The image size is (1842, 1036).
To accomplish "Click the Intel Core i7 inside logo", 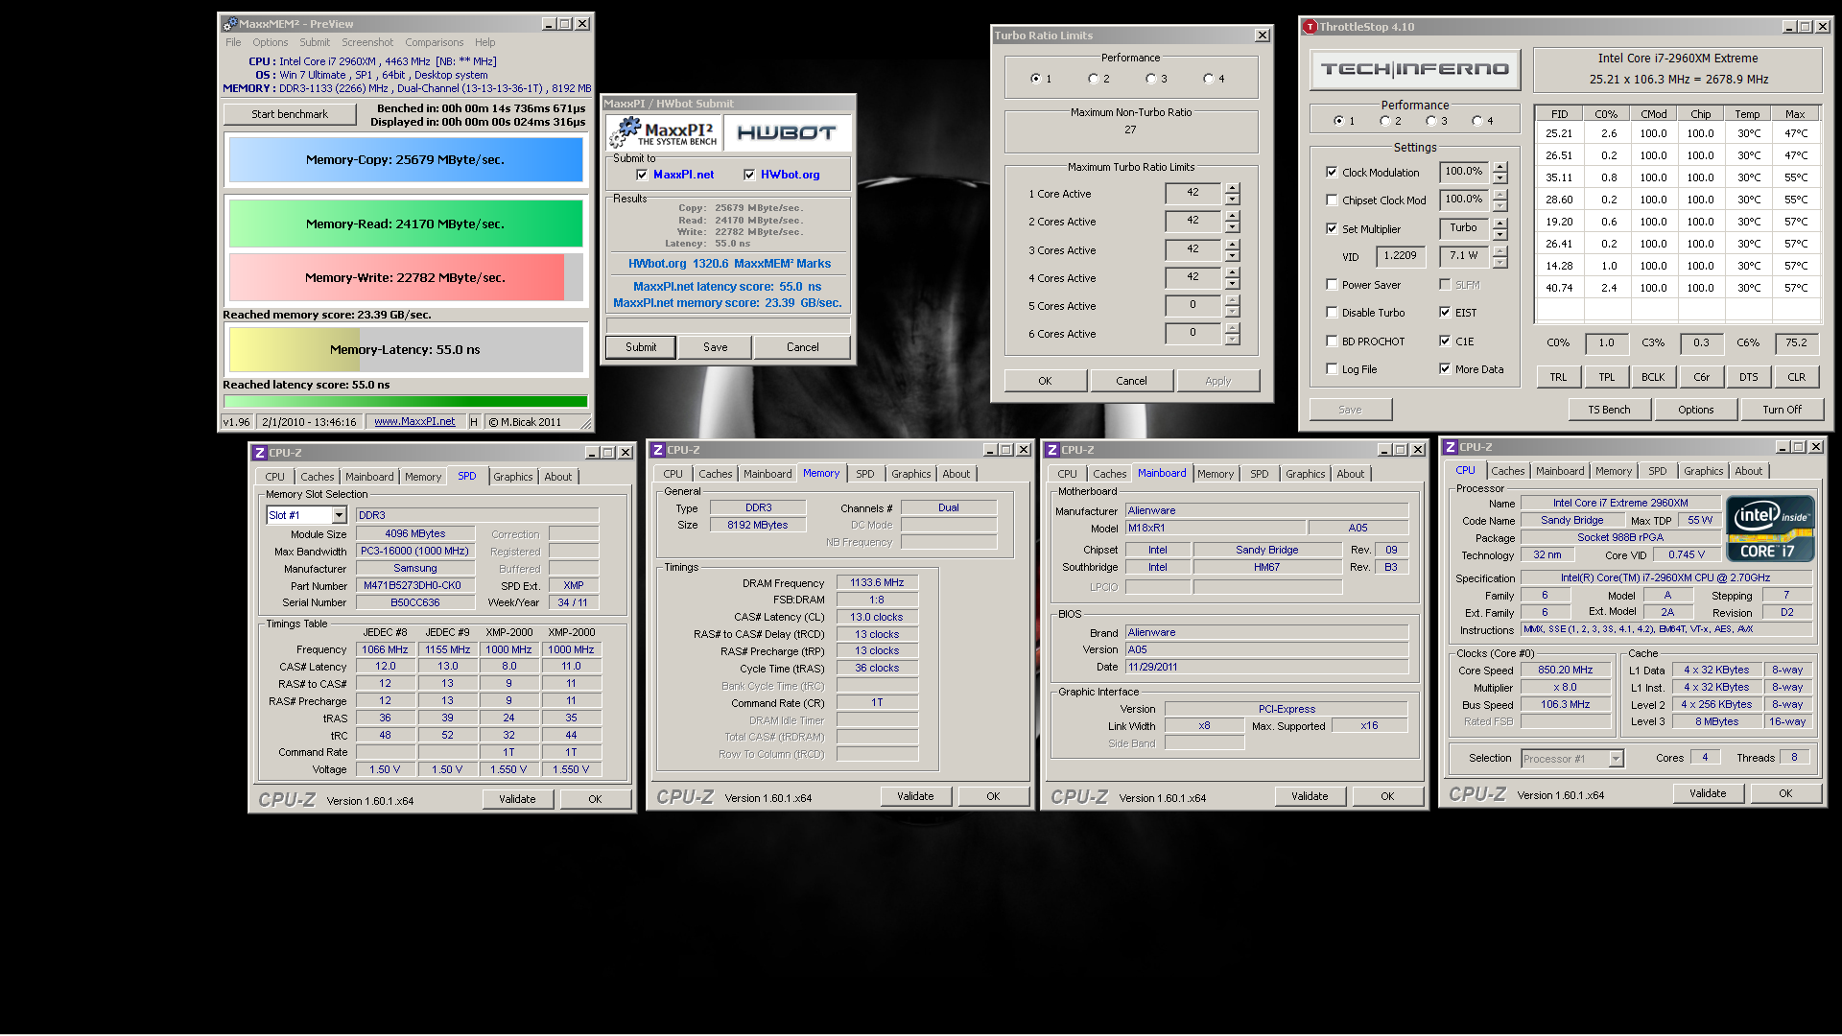I will click(x=1770, y=529).
